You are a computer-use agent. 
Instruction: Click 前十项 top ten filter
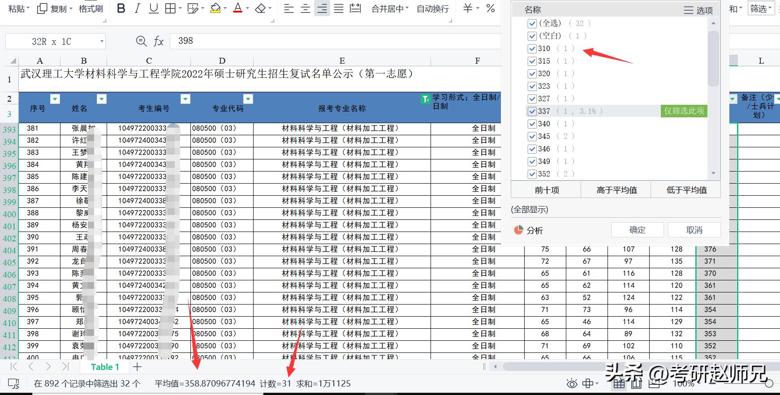point(547,190)
